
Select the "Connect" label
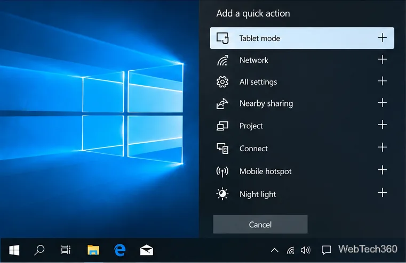pyautogui.click(x=253, y=149)
